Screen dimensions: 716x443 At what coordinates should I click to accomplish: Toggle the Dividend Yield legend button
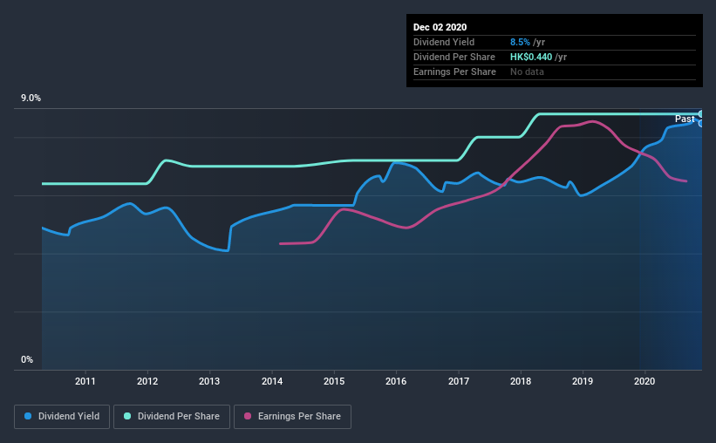pyautogui.click(x=62, y=417)
